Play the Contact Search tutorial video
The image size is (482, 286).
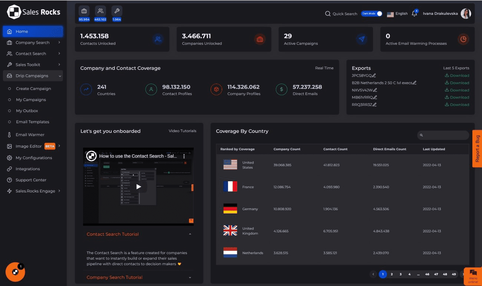tap(138, 186)
